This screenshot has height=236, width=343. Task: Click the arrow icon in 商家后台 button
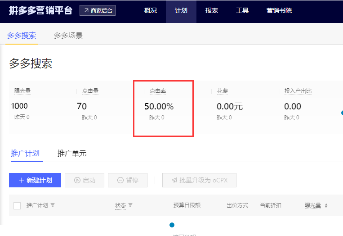86,10
